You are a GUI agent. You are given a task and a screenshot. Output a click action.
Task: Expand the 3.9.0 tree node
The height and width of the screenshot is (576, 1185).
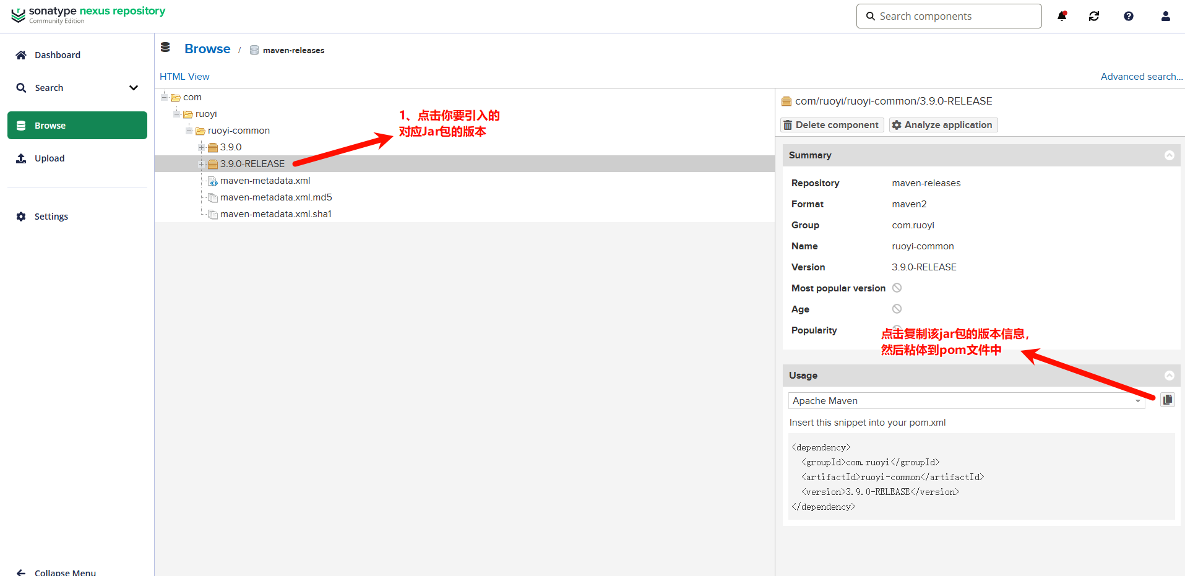pos(202,147)
